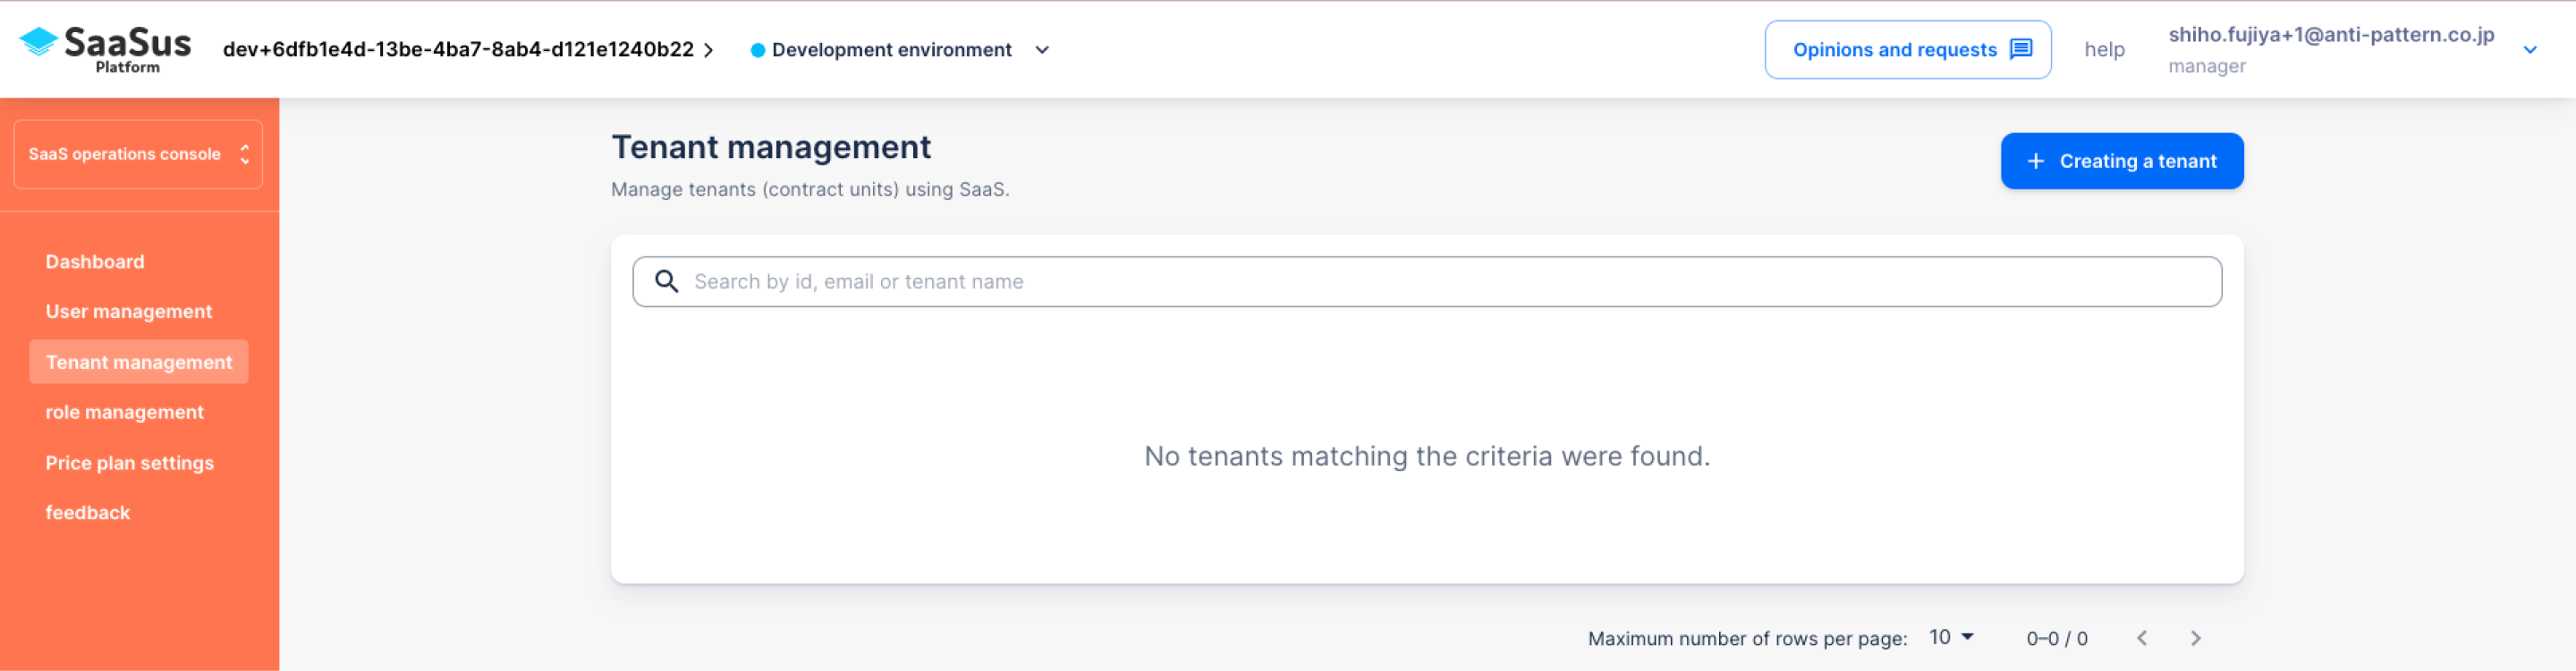The height and width of the screenshot is (671, 2576).
Task: Click the search magnifier icon
Action: (x=666, y=281)
